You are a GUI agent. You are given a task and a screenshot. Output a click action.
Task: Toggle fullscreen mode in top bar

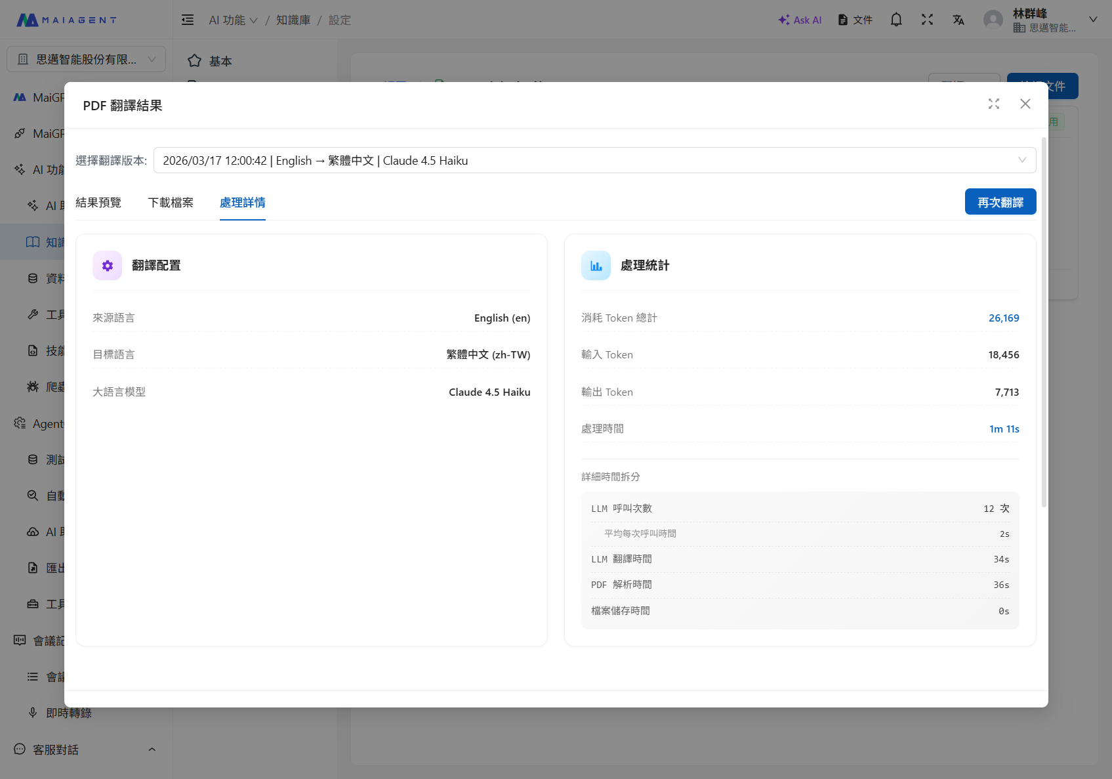(927, 20)
